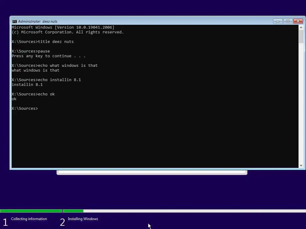Click the 'installin 8.1' output line

pos(27,84)
